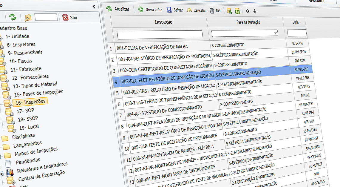340x187 pixels.
Task: Open search with the folder magnifier icon
Action: point(27,18)
